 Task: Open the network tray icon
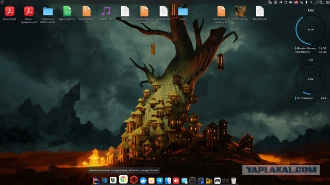301,2
